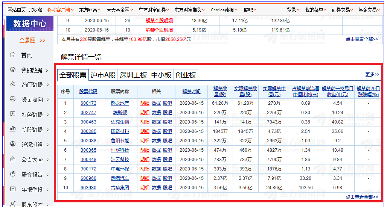Click the 网站首页 link
Screen dimensions: 387x208
pos(17,10)
